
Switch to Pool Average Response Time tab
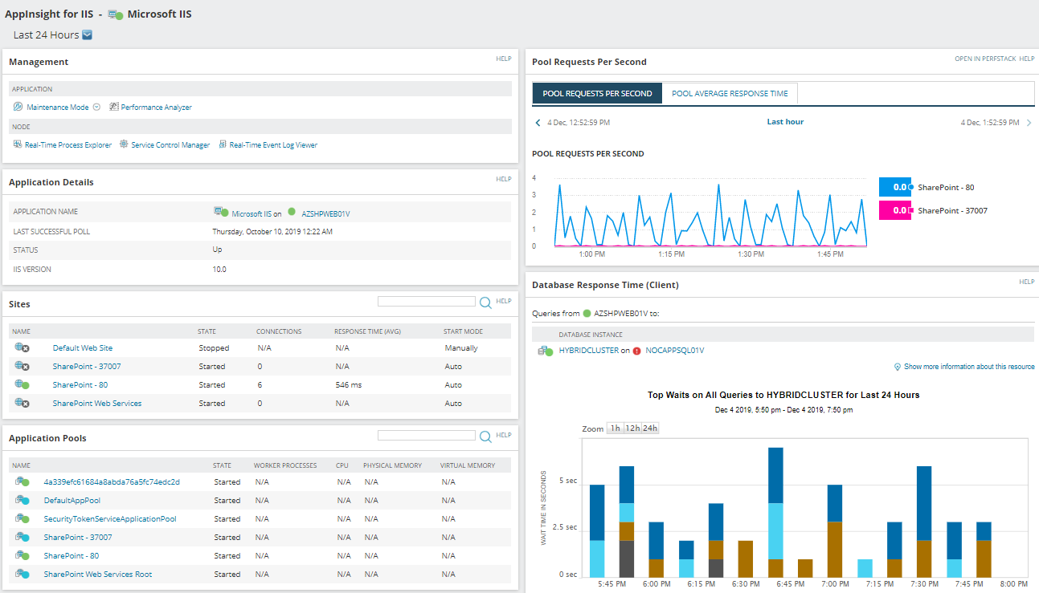[730, 94]
